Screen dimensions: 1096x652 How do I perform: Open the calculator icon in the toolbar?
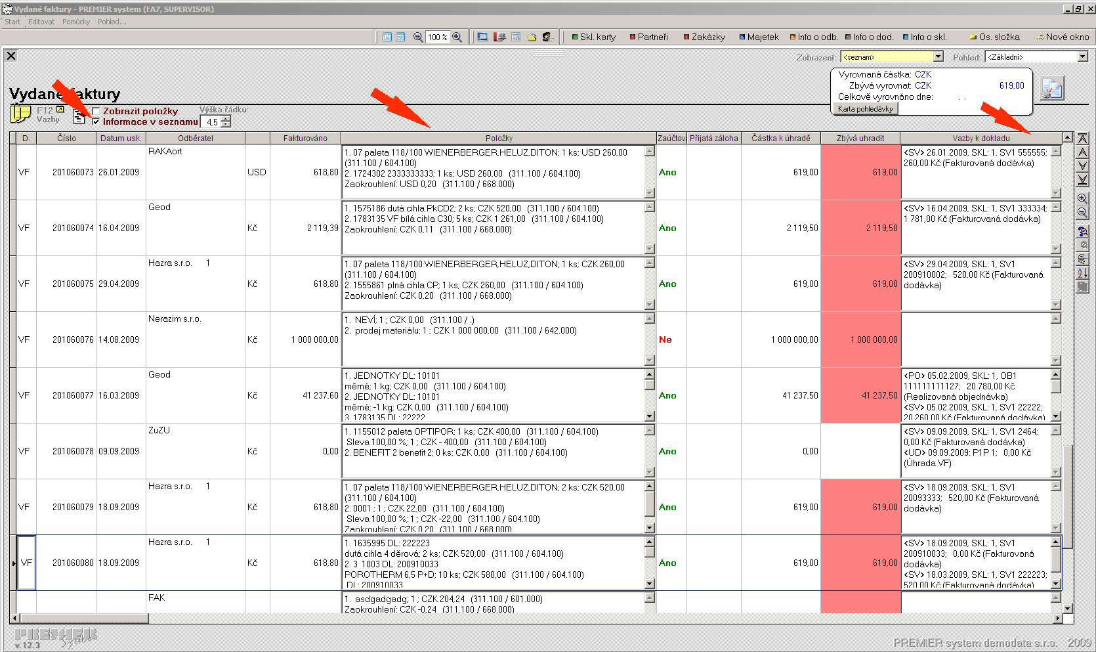[x=516, y=37]
